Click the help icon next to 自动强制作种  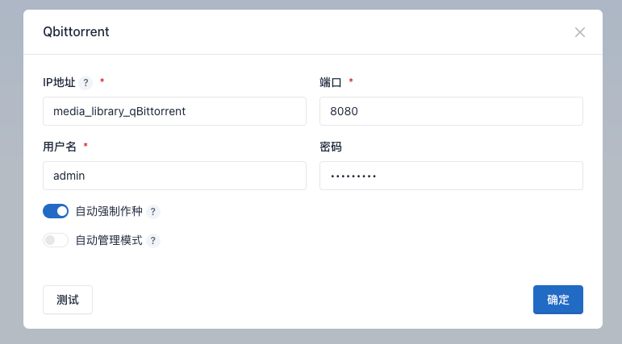pyautogui.click(x=153, y=212)
